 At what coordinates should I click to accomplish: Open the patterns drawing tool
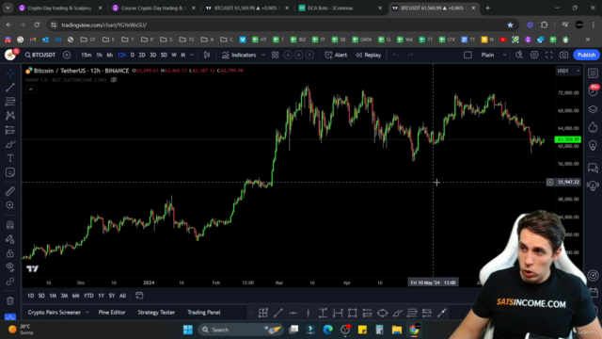pyautogui.click(x=10, y=116)
